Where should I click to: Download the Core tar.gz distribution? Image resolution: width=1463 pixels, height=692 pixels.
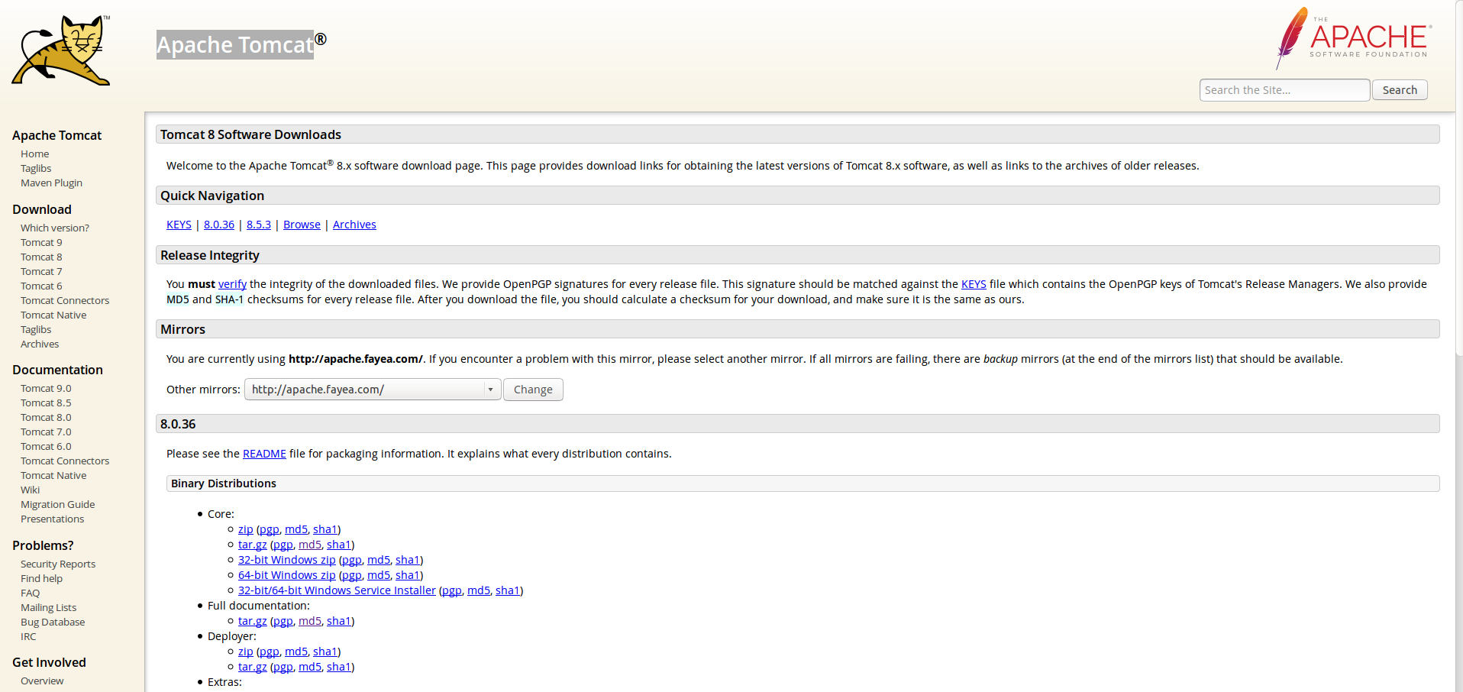point(252,545)
